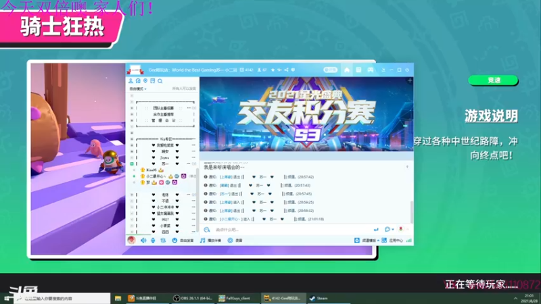Expand the 老怀 channel row
Viewport: 541px width, 304px height.
[132, 195]
